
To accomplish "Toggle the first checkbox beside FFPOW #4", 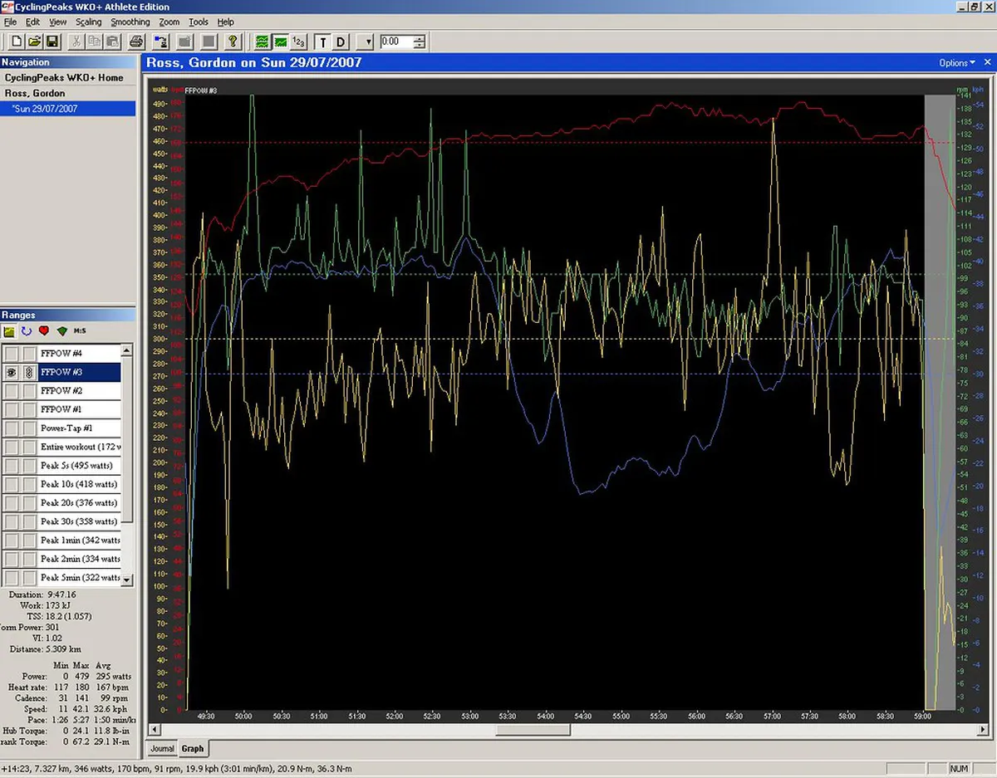I will (12, 354).
